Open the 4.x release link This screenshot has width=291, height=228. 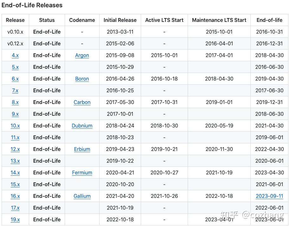(x=15, y=55)
